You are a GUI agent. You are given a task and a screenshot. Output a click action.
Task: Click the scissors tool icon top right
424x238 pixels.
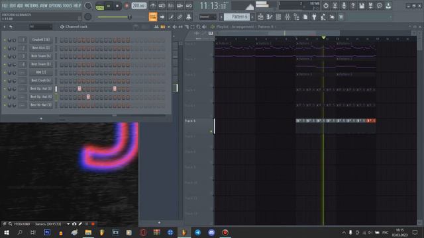(x=335, y=6)
